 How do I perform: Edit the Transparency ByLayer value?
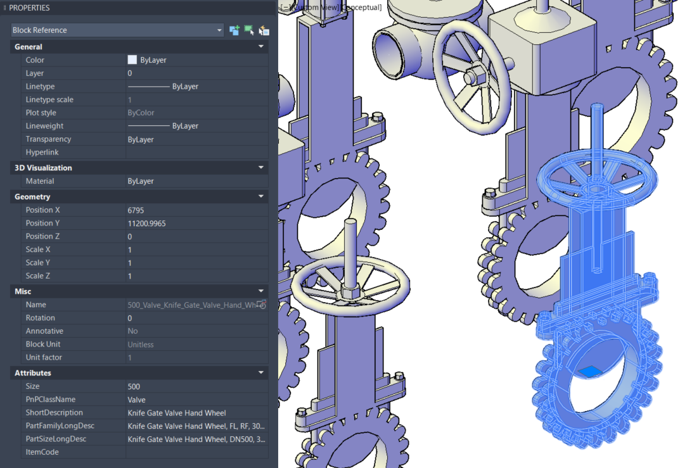[197, 139]
